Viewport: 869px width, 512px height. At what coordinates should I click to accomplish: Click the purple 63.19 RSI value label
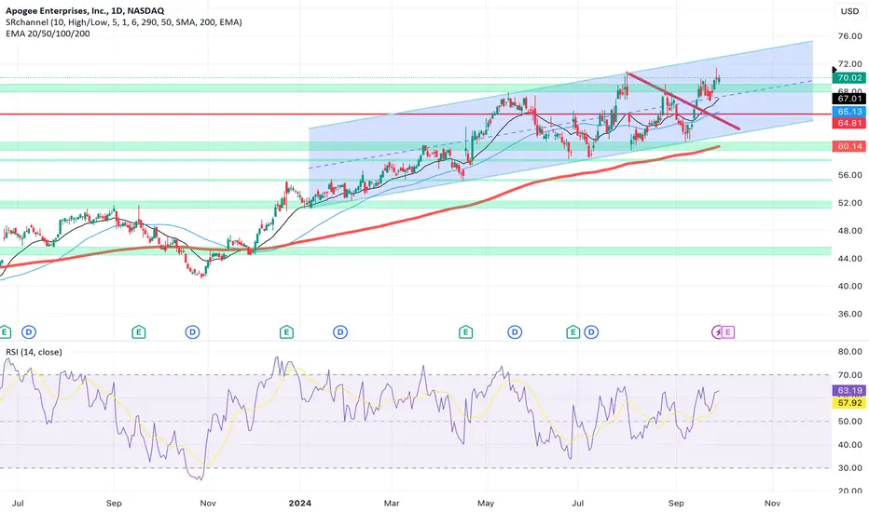point(849,391)
